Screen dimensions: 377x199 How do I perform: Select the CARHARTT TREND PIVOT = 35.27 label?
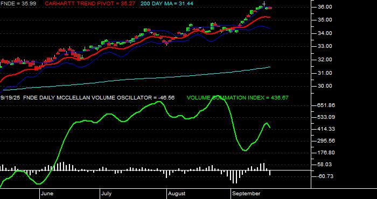pos(90,4)
